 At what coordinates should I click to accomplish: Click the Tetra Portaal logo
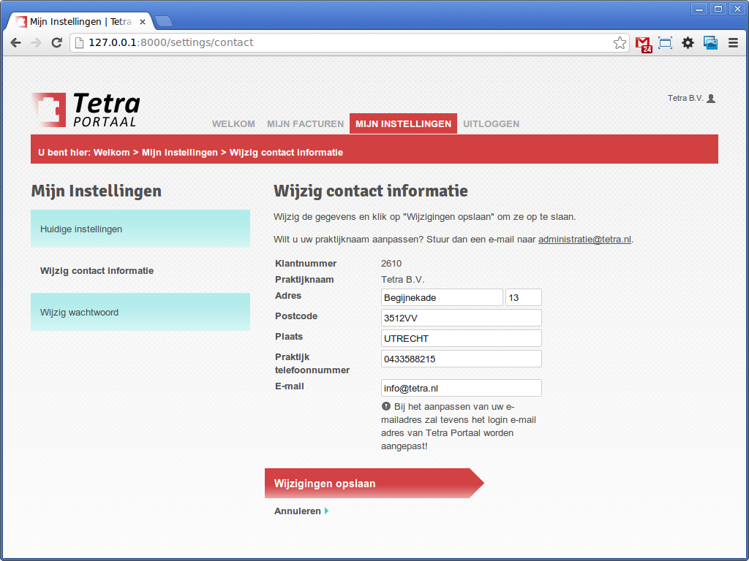point(86,110)
